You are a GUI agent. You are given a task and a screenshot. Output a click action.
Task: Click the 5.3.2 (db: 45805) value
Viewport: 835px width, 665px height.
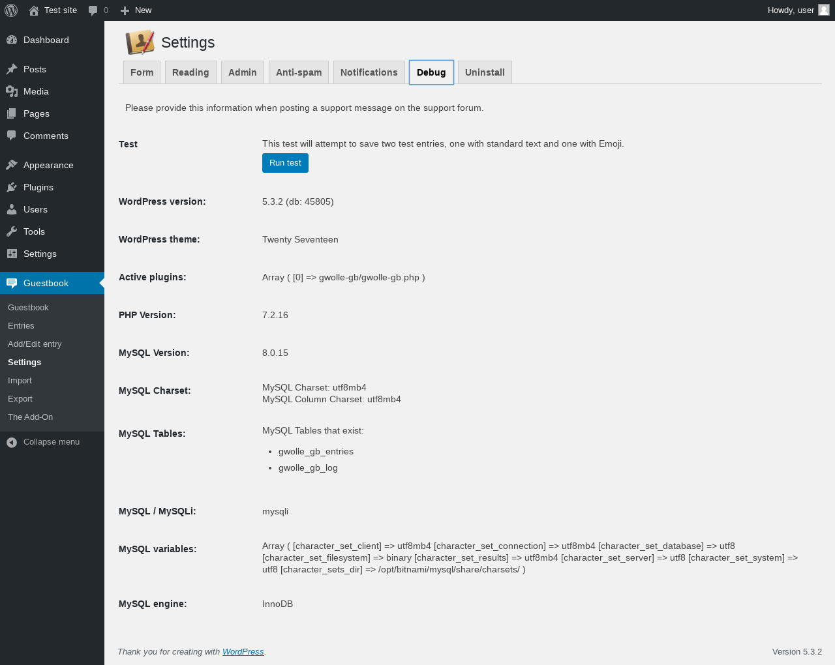pyautogui.click(x=298, y=201)
